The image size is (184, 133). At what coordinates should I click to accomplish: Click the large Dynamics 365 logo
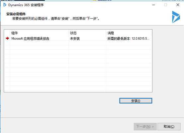(176, 17)
